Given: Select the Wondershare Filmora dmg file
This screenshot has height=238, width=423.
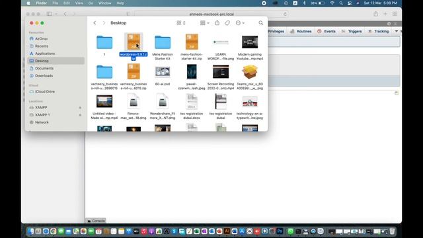Looking at the screenshot, I should (x=163, y=101).
